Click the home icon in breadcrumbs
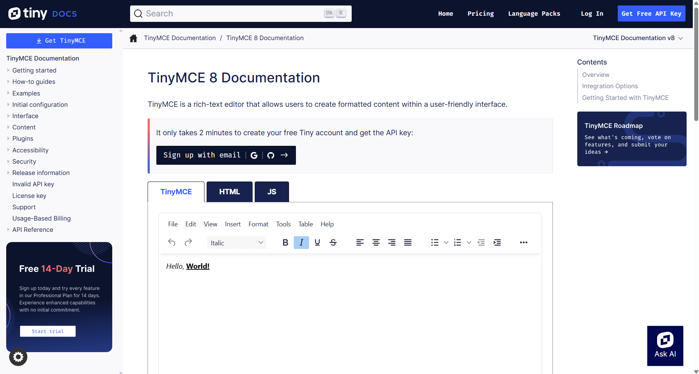Viewport: 699px width, 374px height. [x=133, y=38]
